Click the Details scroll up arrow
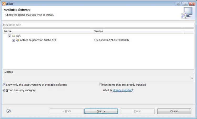Viewport: 197px width, 119px height. tap(192, 77)
